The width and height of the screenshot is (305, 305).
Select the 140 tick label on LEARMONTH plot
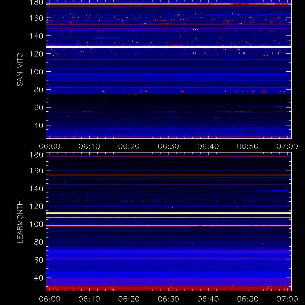[x=36, y=188]
